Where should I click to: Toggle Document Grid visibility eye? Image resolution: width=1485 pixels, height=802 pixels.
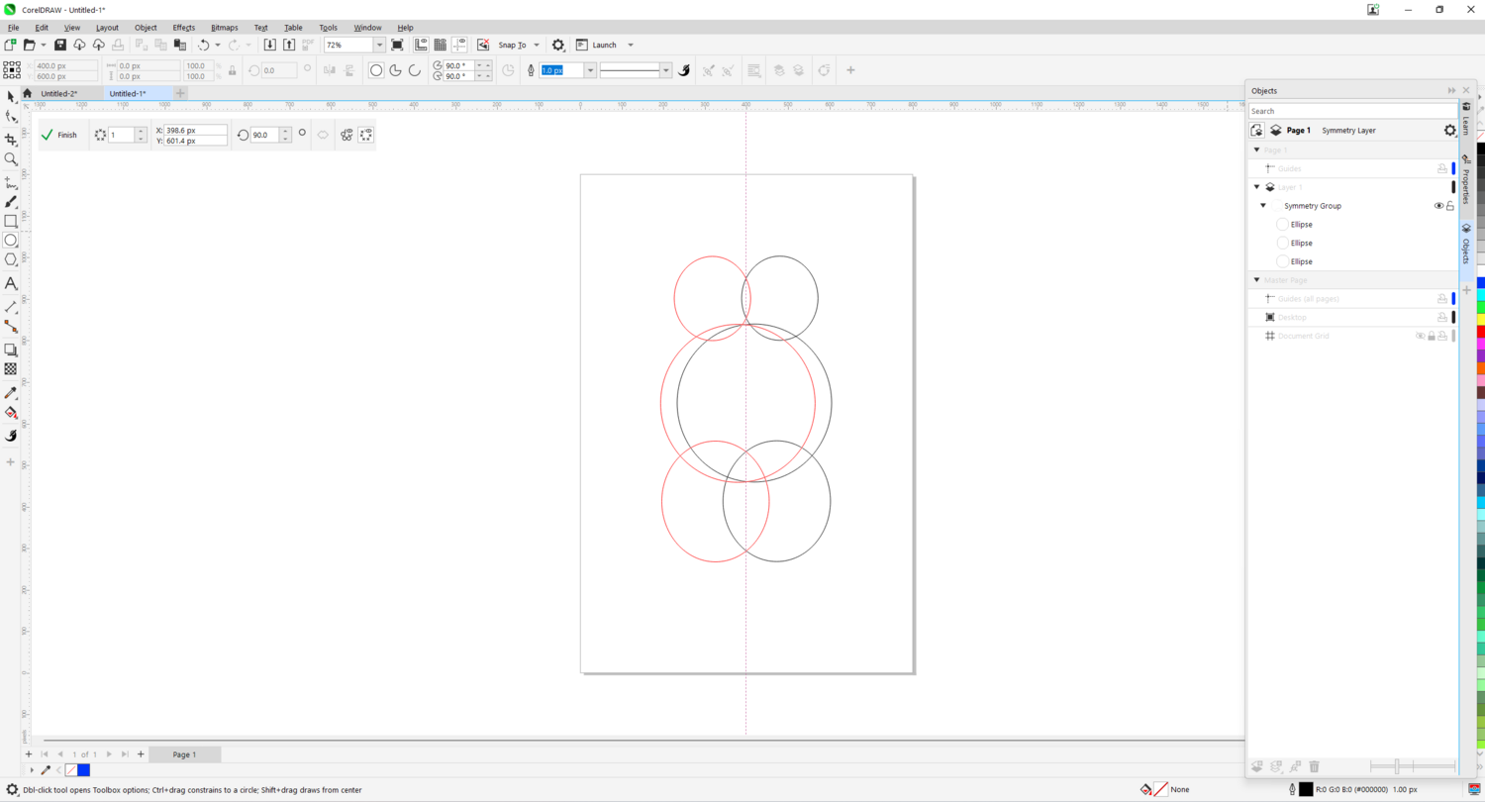pyautogui.click(x=1420, y=337)
